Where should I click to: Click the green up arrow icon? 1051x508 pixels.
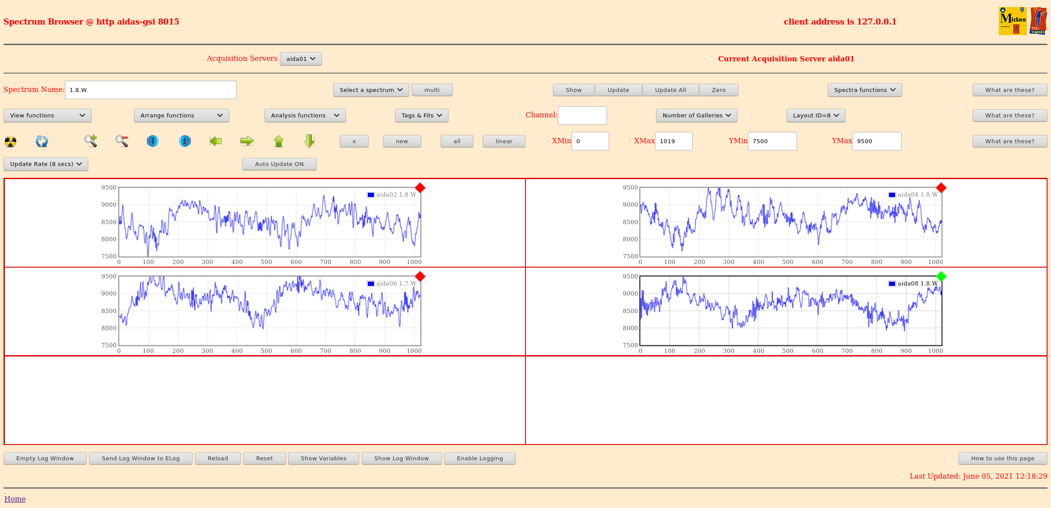pyautogui.click(x=279, y=141)
